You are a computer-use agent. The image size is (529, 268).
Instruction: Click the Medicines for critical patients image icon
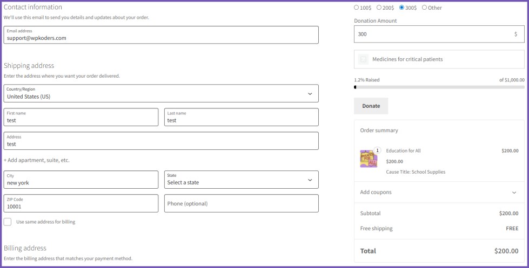tap(364, 59)
